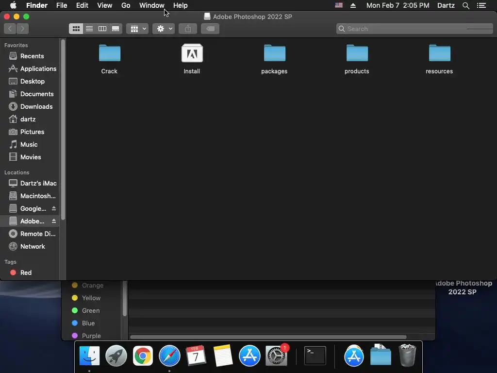Viewport: 497px width, 373px height.
Task: Open Finder from the Dock
Action: [89, 356]
